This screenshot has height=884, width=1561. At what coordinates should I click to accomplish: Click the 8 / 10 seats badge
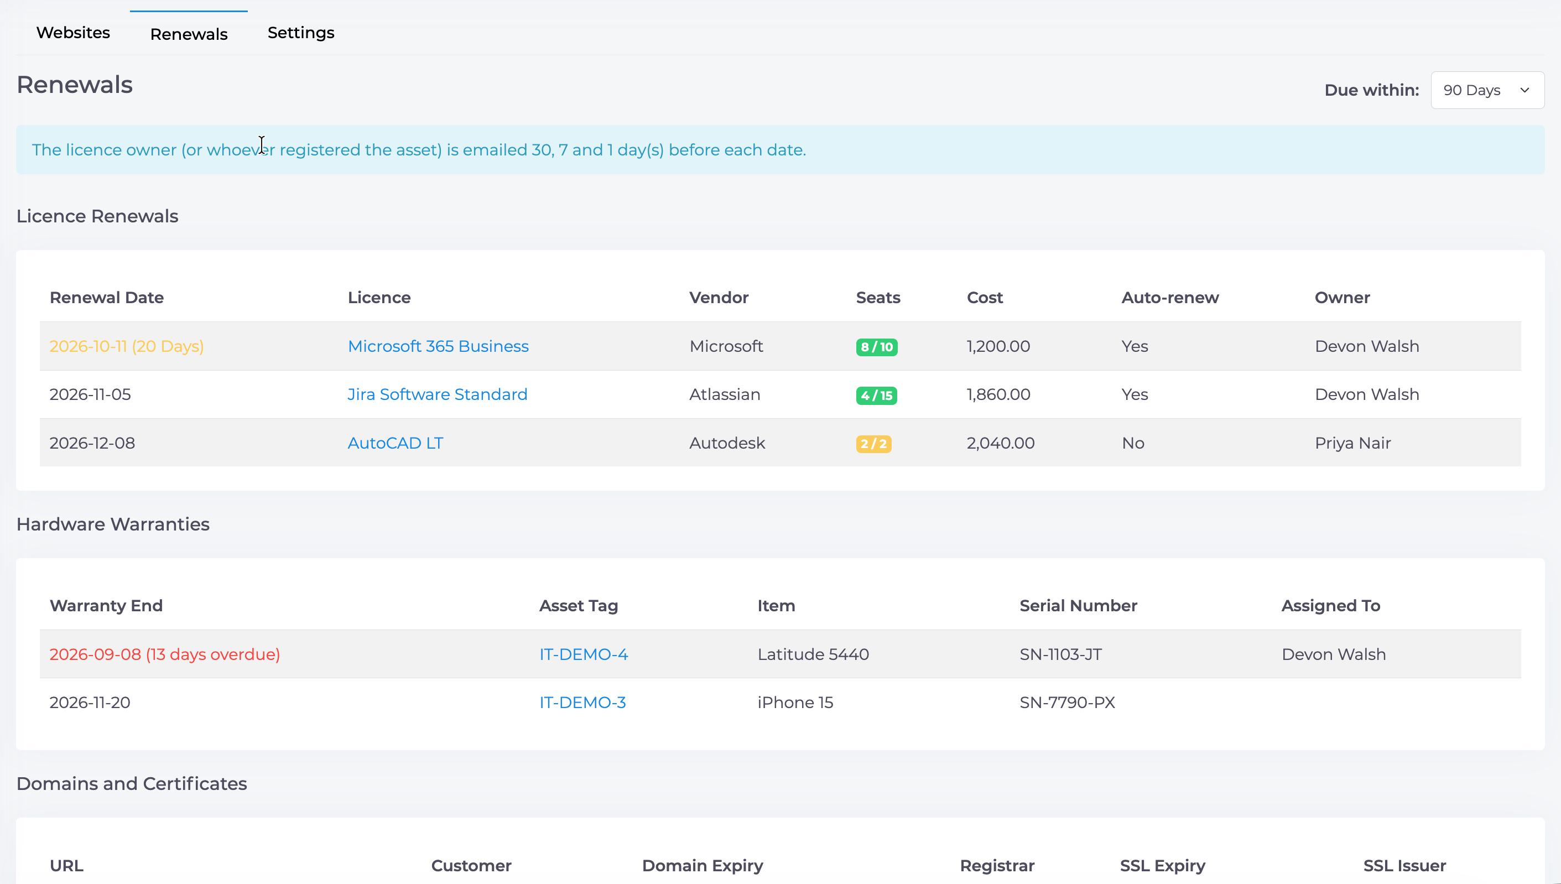point(876,347)
